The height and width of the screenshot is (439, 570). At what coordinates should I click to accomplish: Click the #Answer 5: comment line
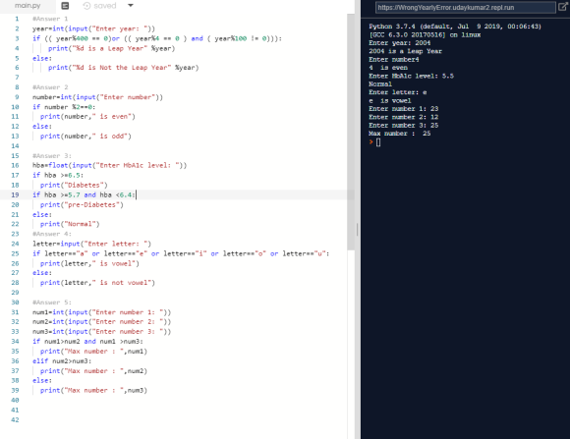[x=52, y=302]
